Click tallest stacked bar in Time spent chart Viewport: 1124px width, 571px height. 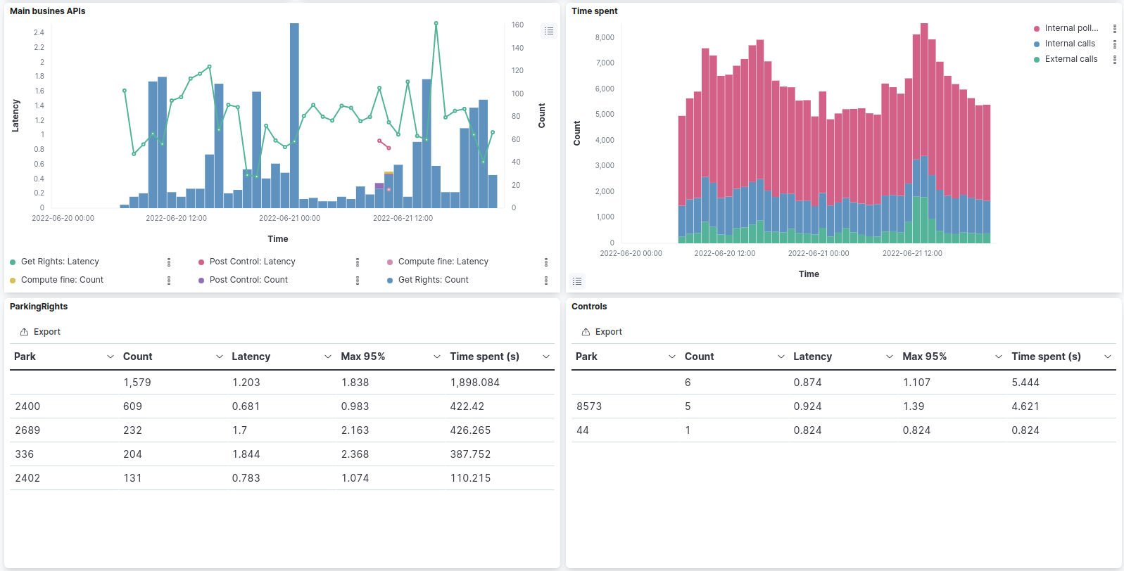click(x=924, y=134)
